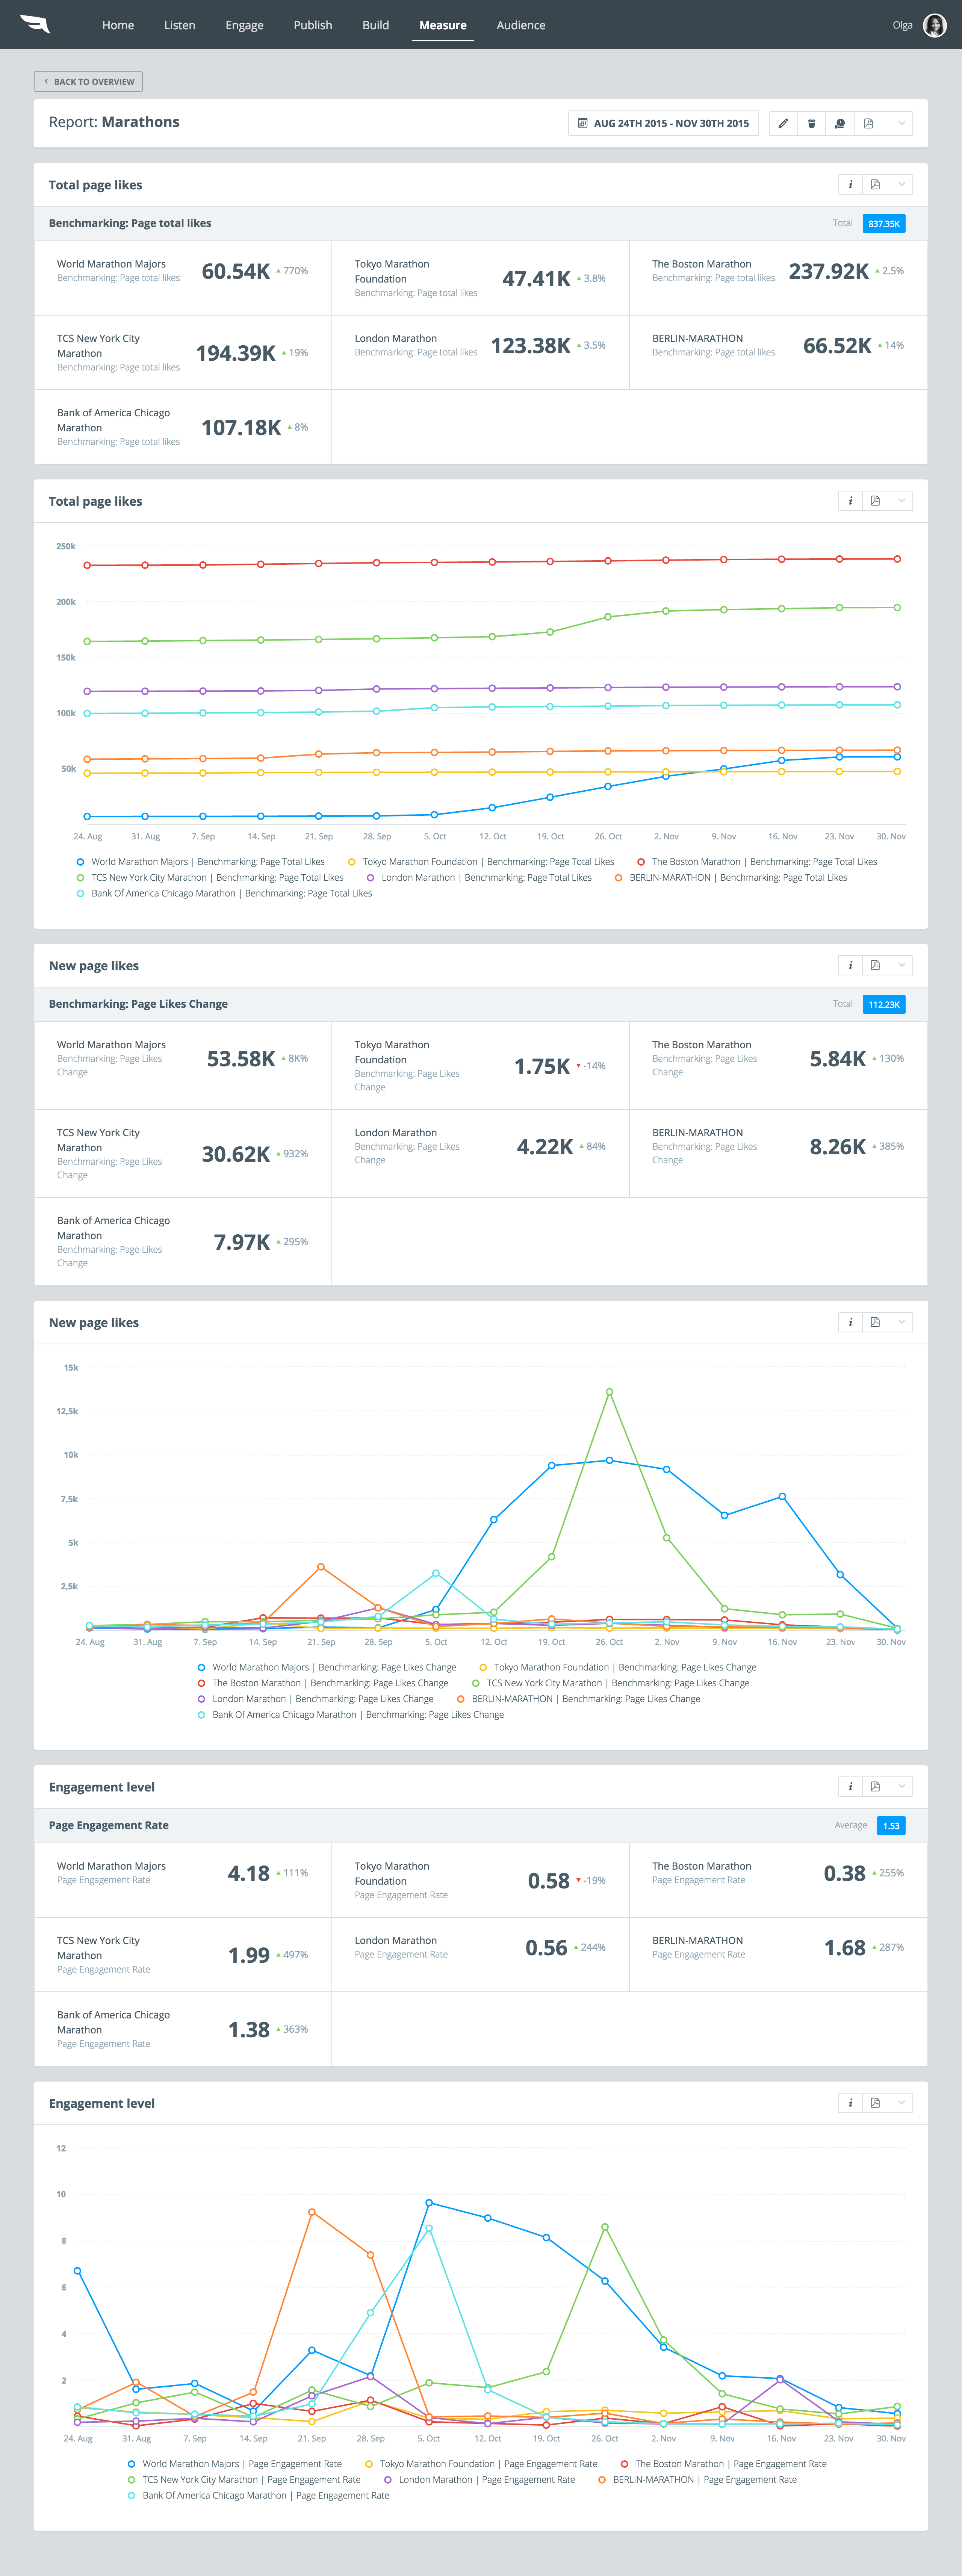The height and width of the screenshot is (2576, 962).
Task: Click the edit report pencil icon
Action: click(783, 123)
